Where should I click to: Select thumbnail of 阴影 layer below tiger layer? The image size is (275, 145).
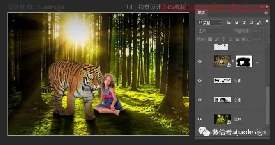pos(222,81)
